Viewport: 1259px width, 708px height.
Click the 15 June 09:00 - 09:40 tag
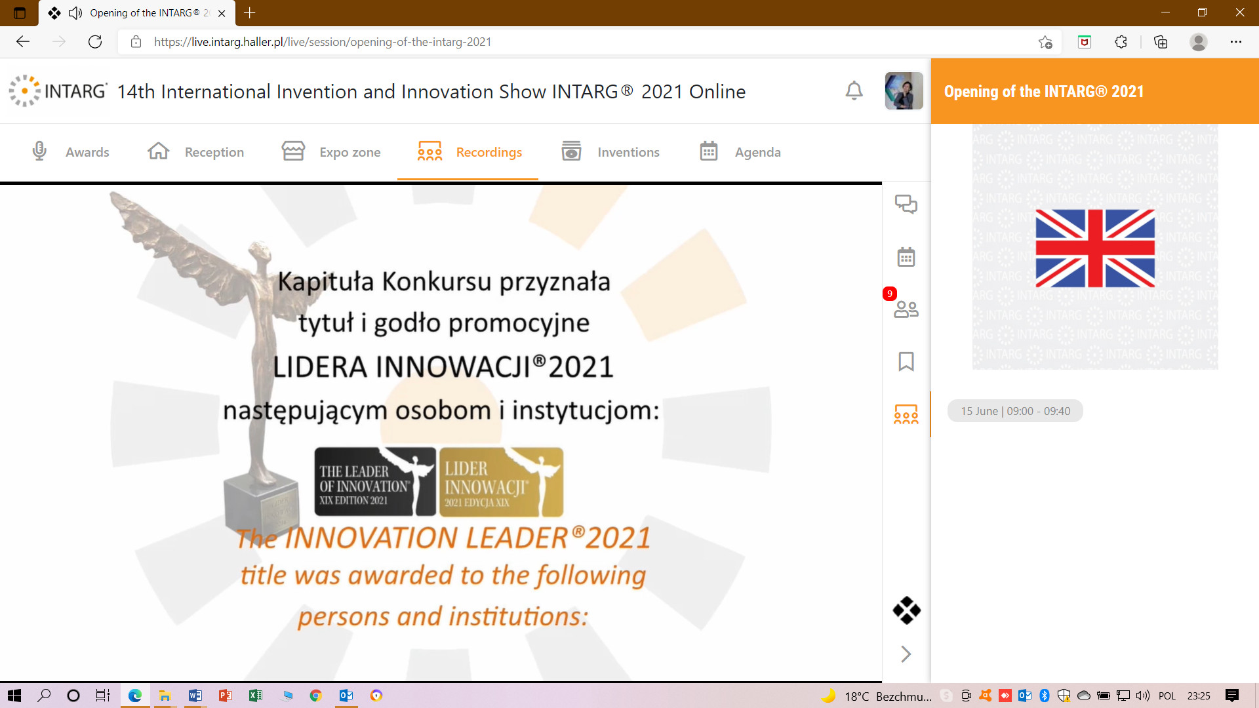pos(1015,411)
